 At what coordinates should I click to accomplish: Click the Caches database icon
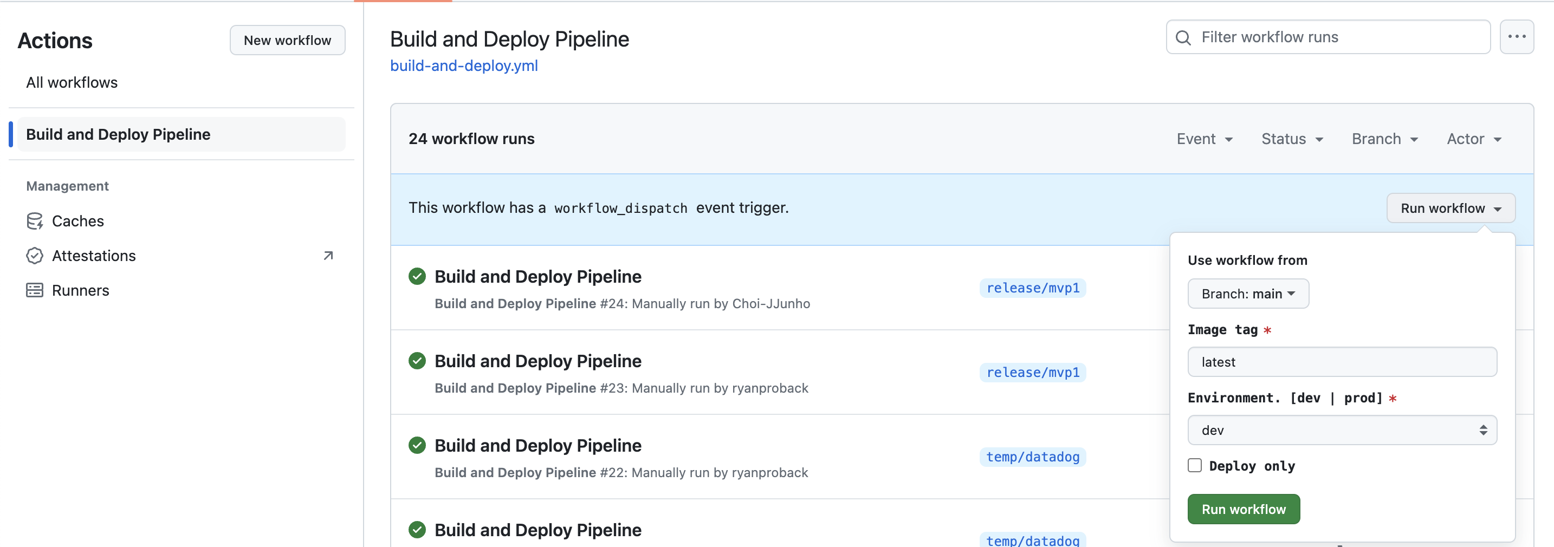point(34,222)
